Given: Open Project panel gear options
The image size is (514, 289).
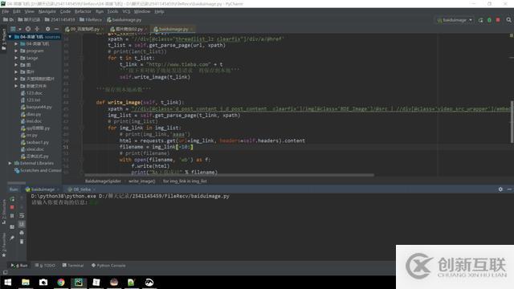Looking at the screenshot, I should (48, 29).
